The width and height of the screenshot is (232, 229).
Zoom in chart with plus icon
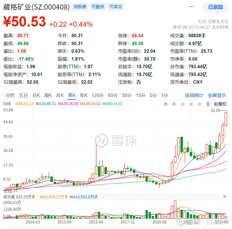(174, 104)
